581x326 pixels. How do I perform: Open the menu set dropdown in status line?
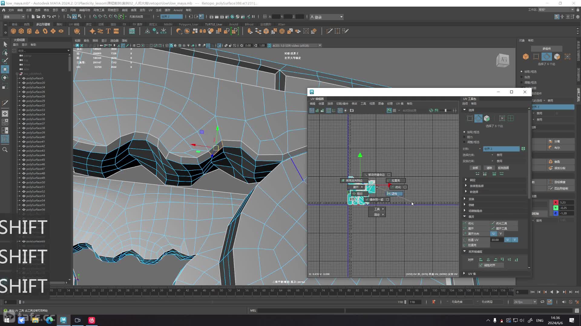(x=14, y=17)
